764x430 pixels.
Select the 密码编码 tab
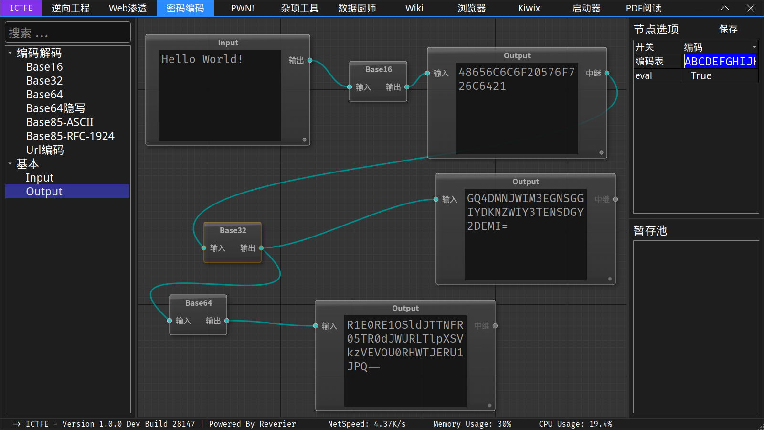pyautogui.click(x=185, y=8)
